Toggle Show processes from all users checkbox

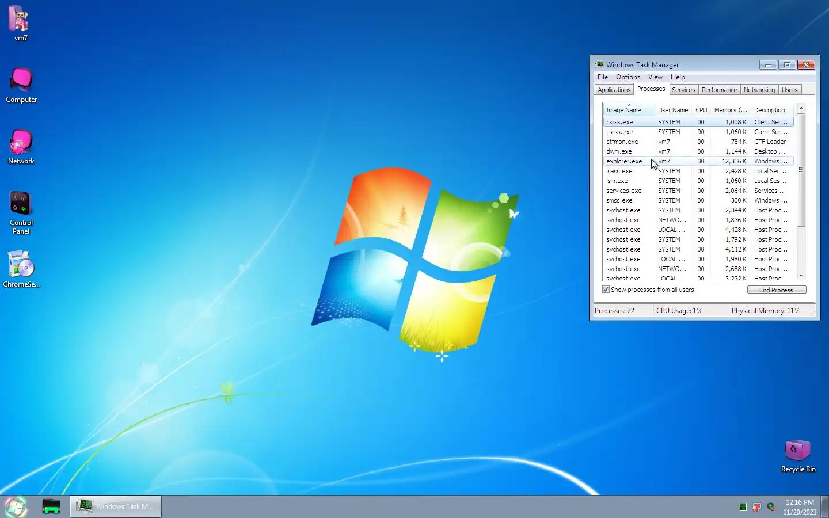pyautogui.click(x=606, y=290)
